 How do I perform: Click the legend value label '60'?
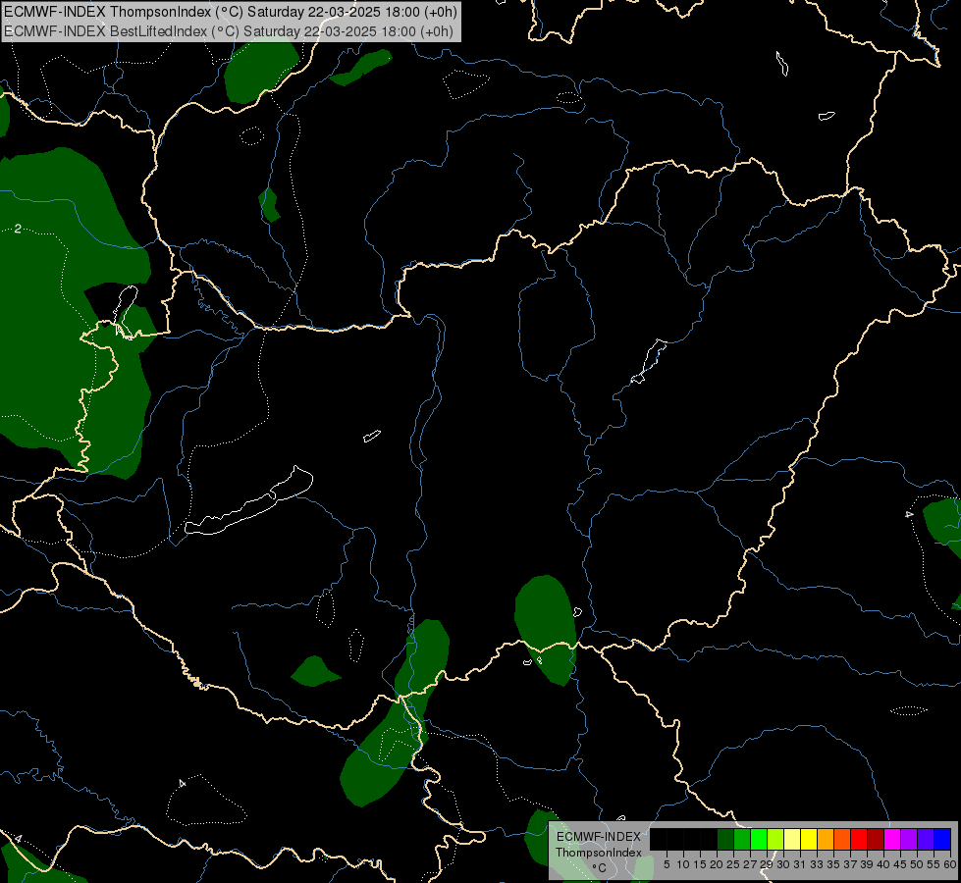[950, 864]
